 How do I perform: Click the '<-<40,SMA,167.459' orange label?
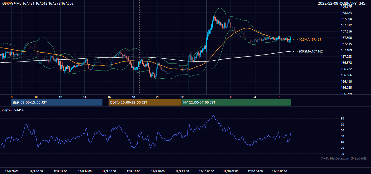[x=307, y=39]
